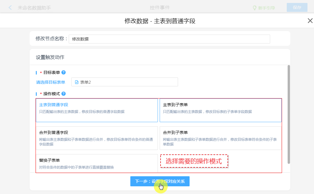Click 下一步：设置字段对应关系 button
Image resolution: width=314 pixels, height=194 pixels.
click(x=160, y=181)
